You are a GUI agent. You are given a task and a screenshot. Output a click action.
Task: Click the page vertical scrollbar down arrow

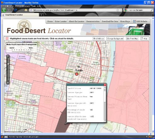coord(153,131)
